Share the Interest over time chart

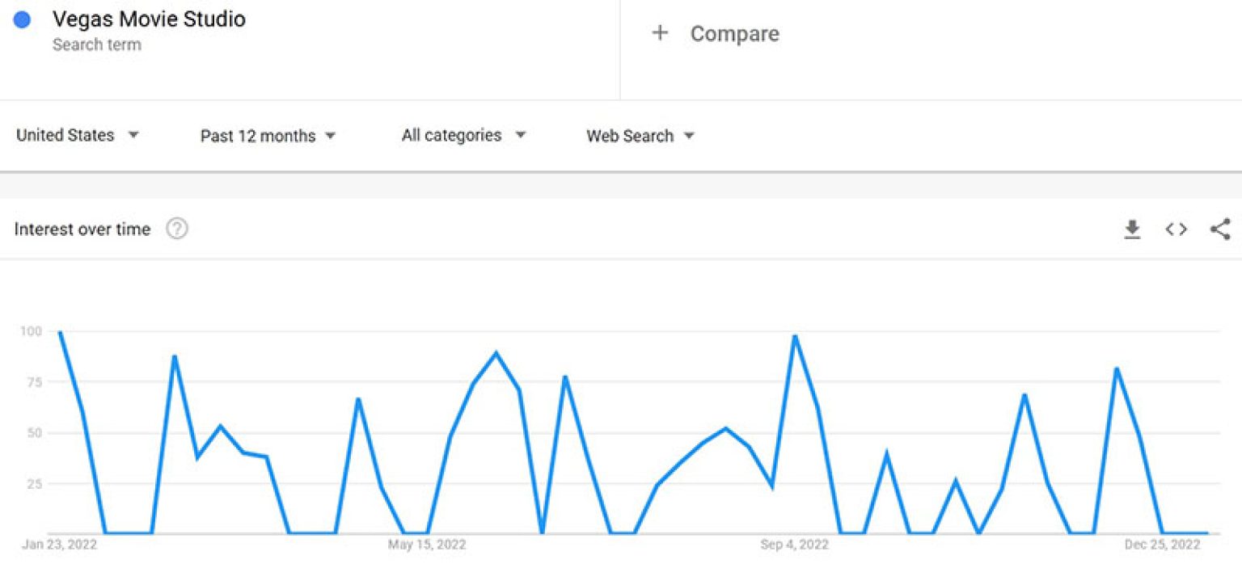click(1219, 229)
